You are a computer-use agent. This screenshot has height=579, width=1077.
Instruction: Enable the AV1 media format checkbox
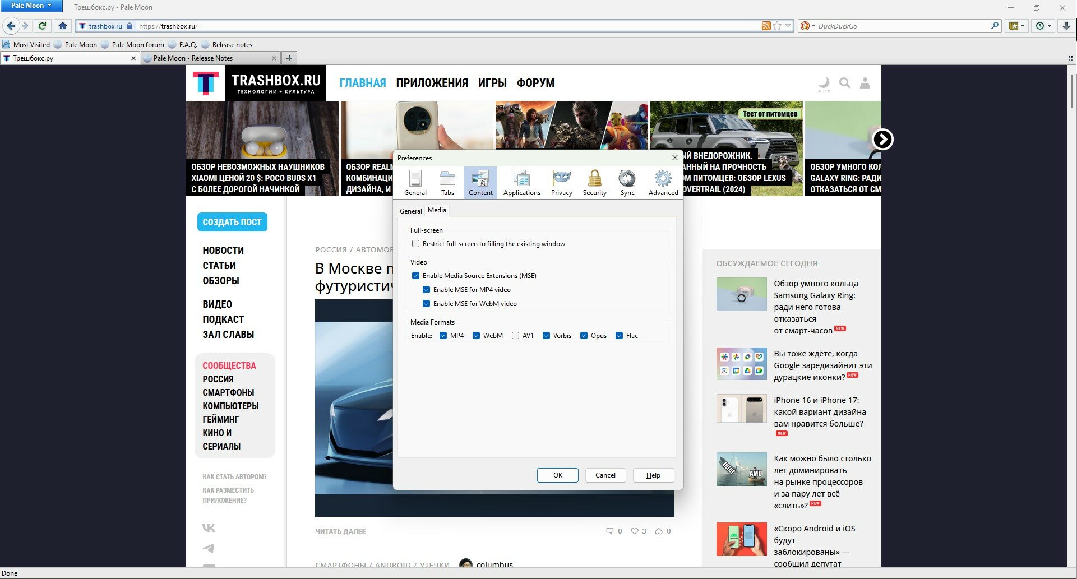(515, 336)
